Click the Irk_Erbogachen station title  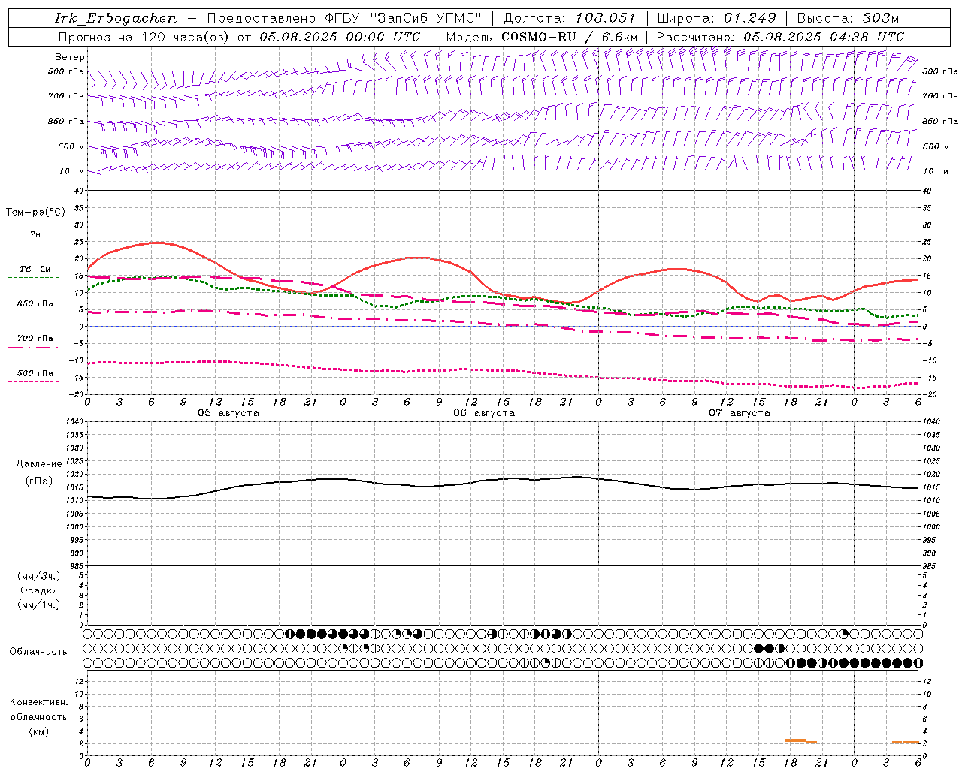point(116,18)
